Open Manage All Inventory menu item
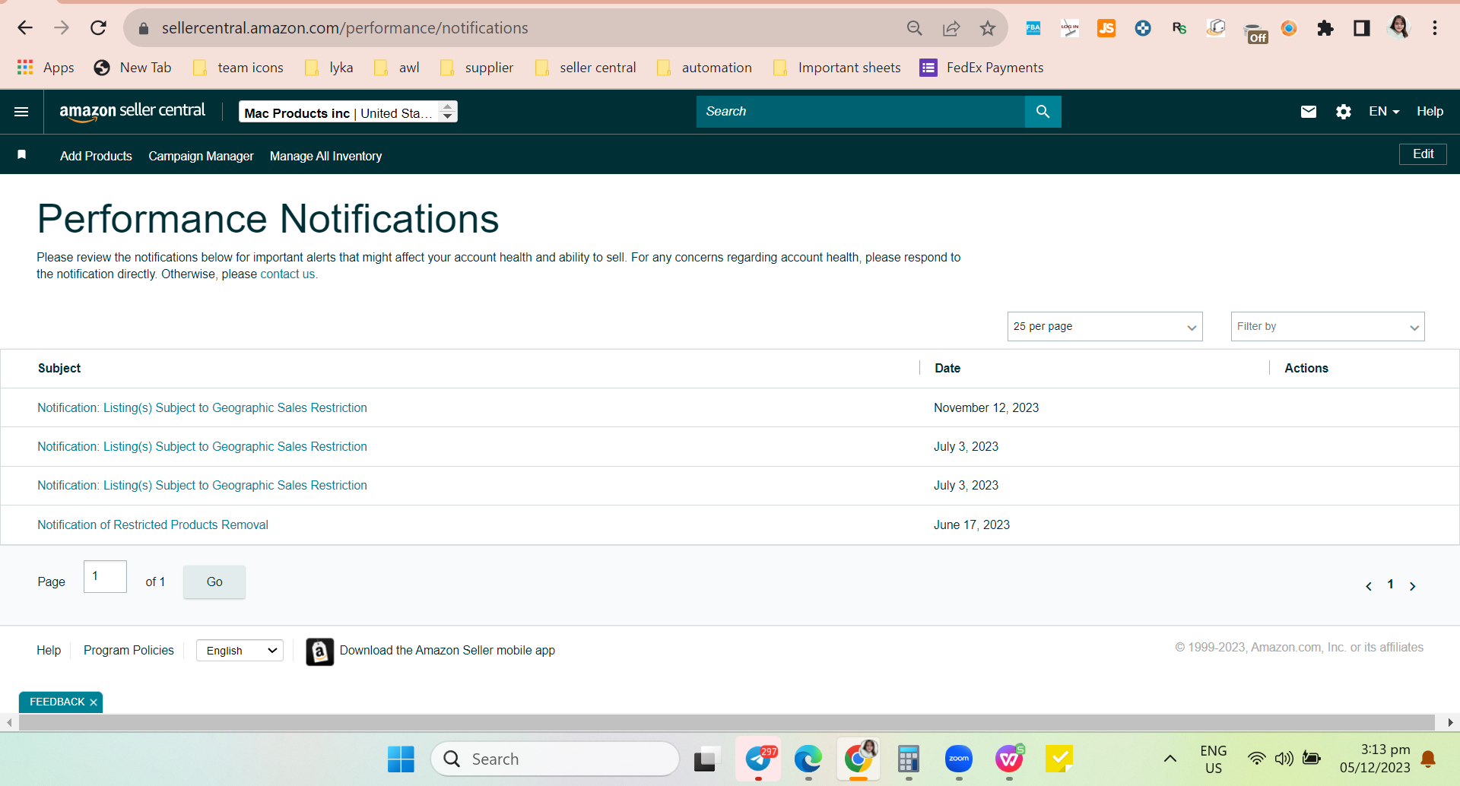 click(x=325, y=156)
